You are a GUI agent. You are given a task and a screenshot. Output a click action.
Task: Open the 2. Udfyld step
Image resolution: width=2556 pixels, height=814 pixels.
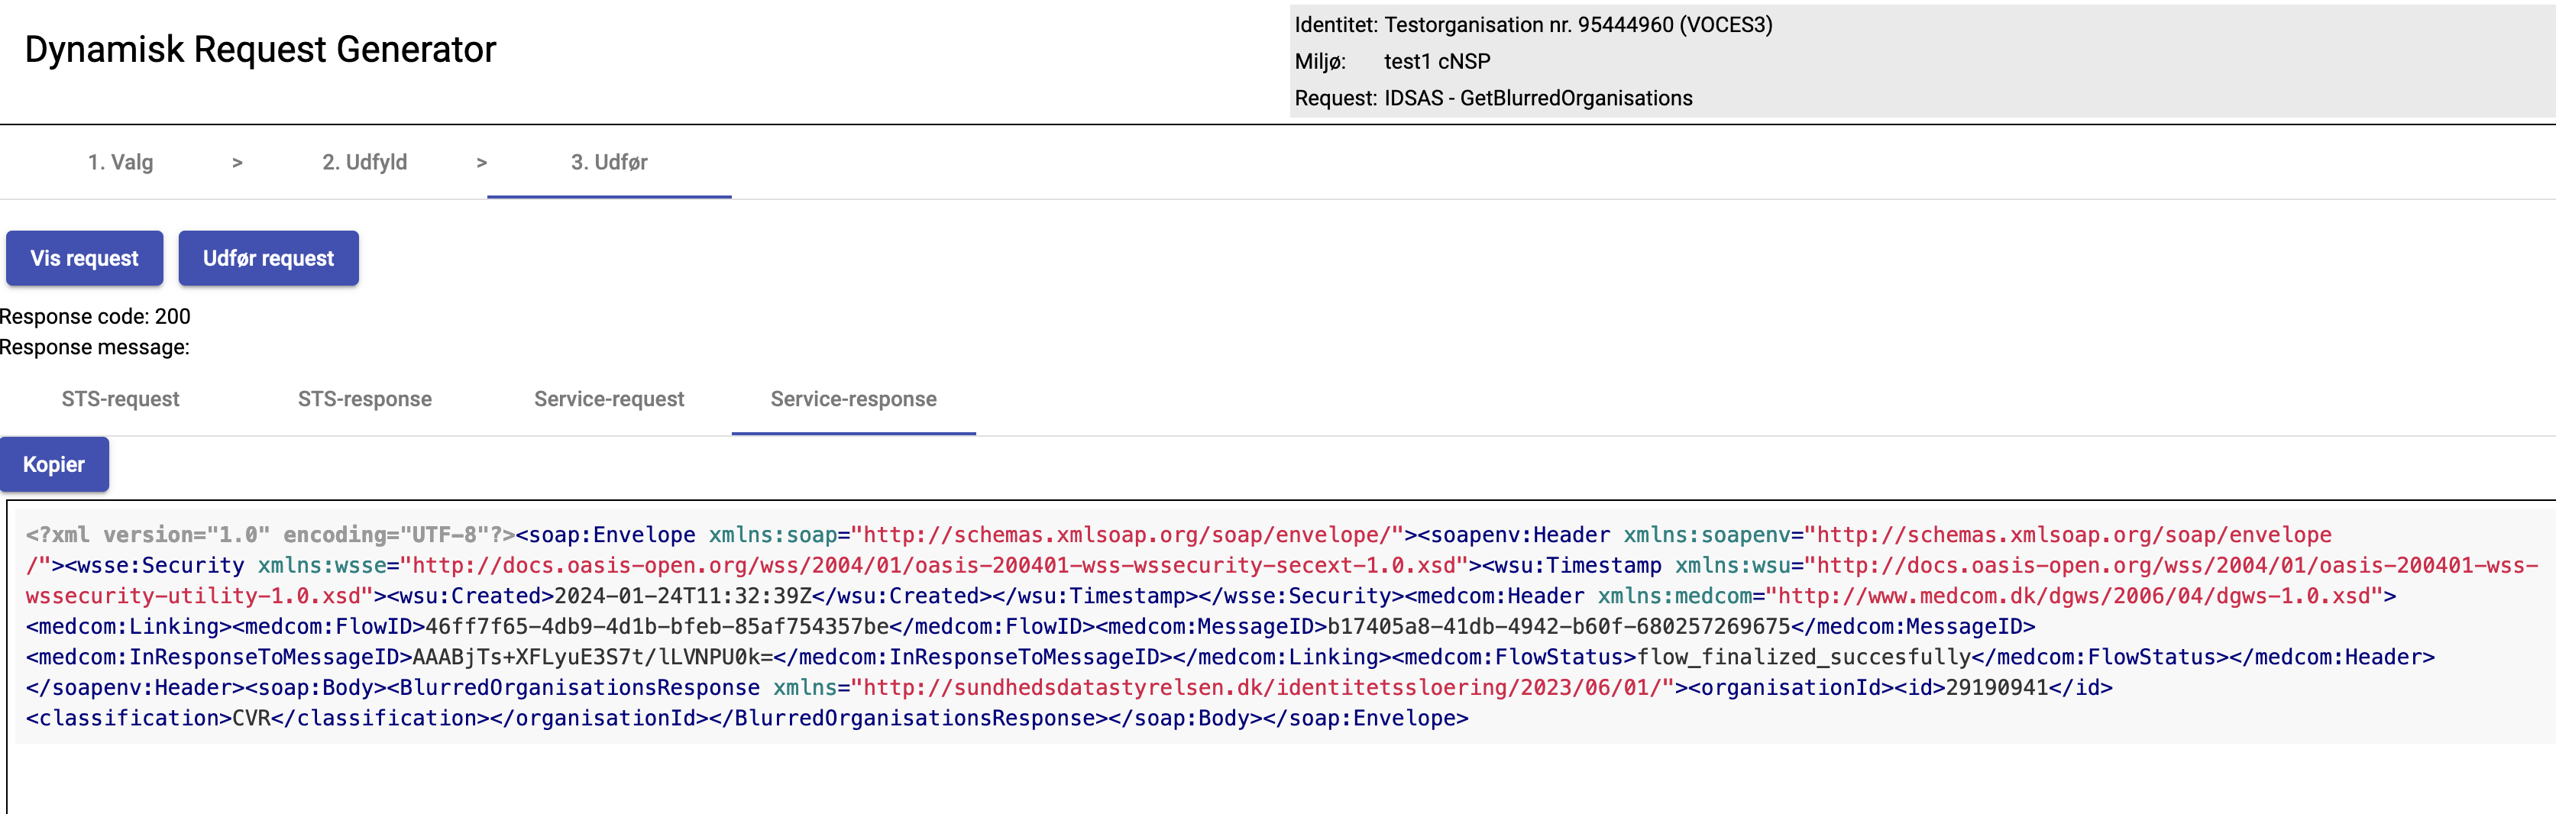click(364, 163)
